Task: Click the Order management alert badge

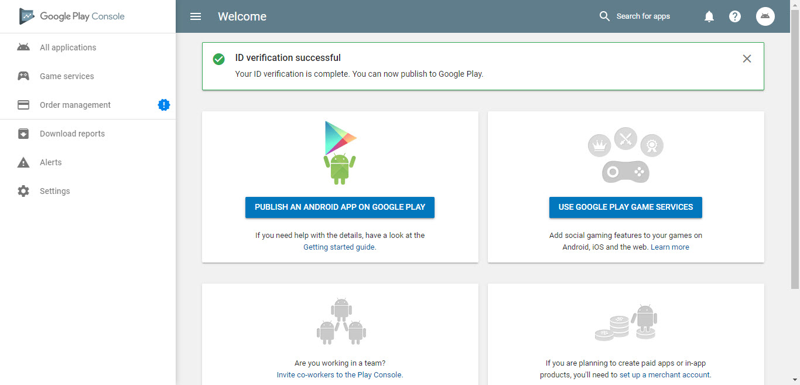Action: (164, 105)
